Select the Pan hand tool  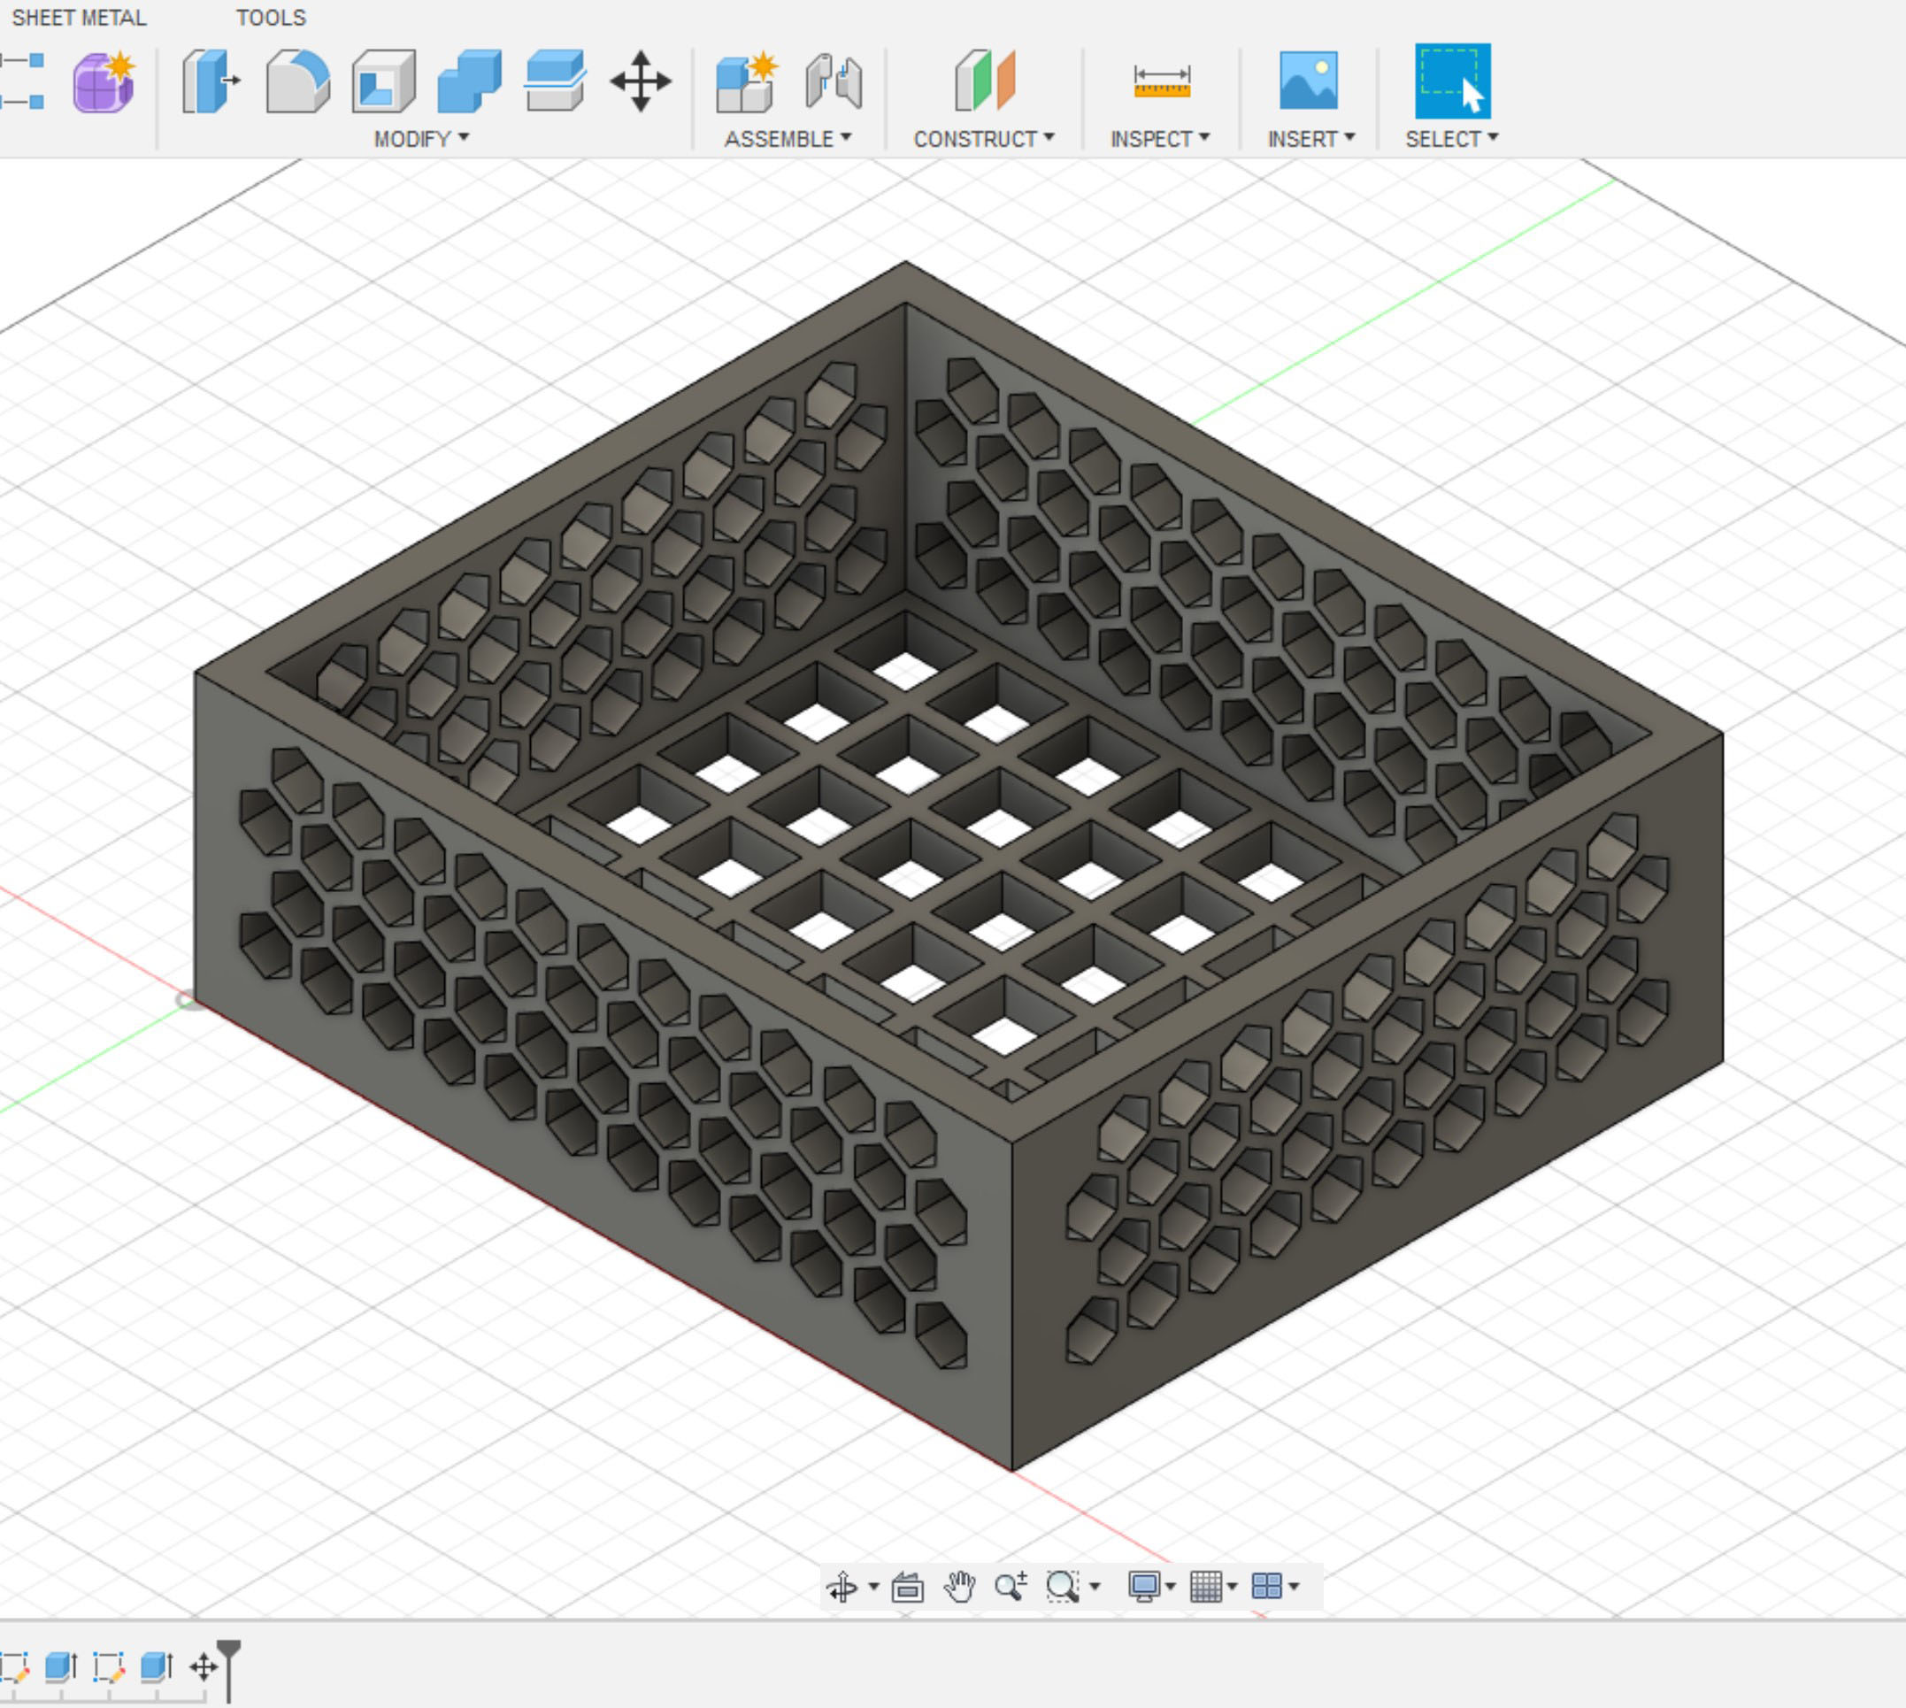click(959, 1586)
